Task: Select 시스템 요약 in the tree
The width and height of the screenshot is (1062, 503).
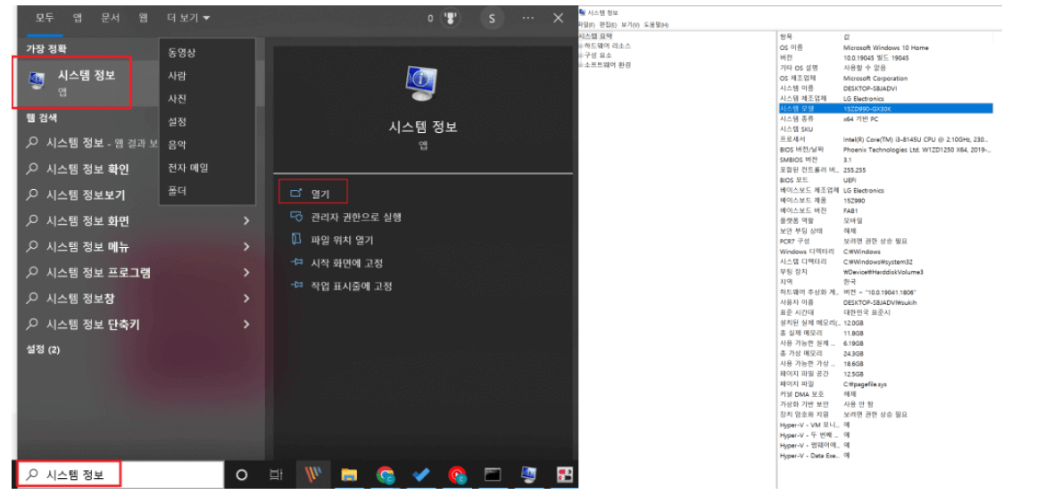Action: (594, 36)
